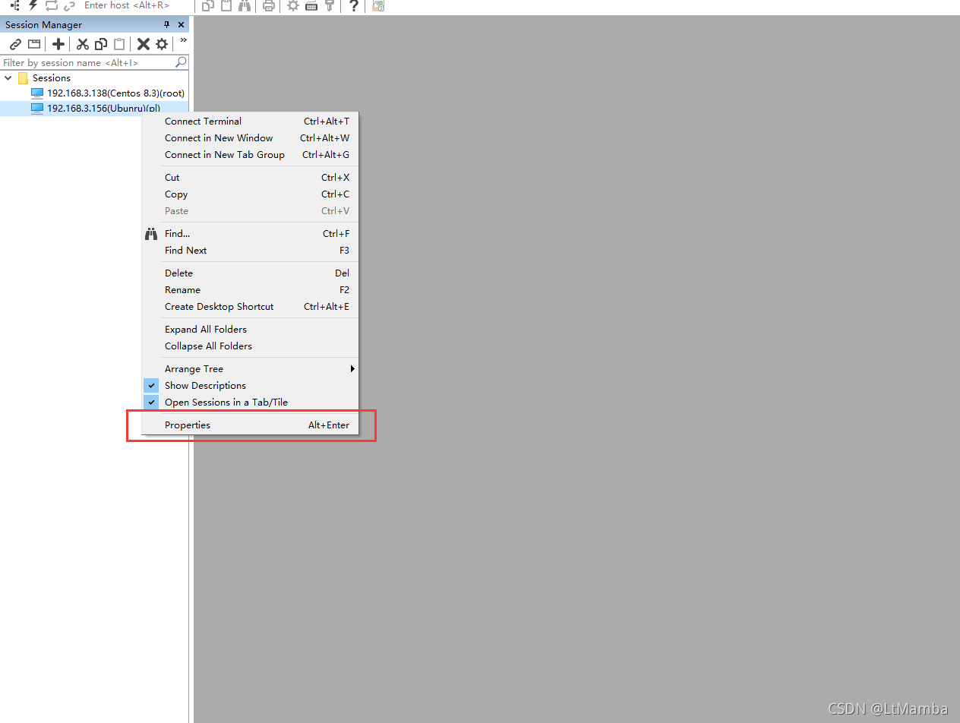Click the Properties gear icon in the Session Manager toolbar
This screenshot has height=723, width=960.
point(162,44)
